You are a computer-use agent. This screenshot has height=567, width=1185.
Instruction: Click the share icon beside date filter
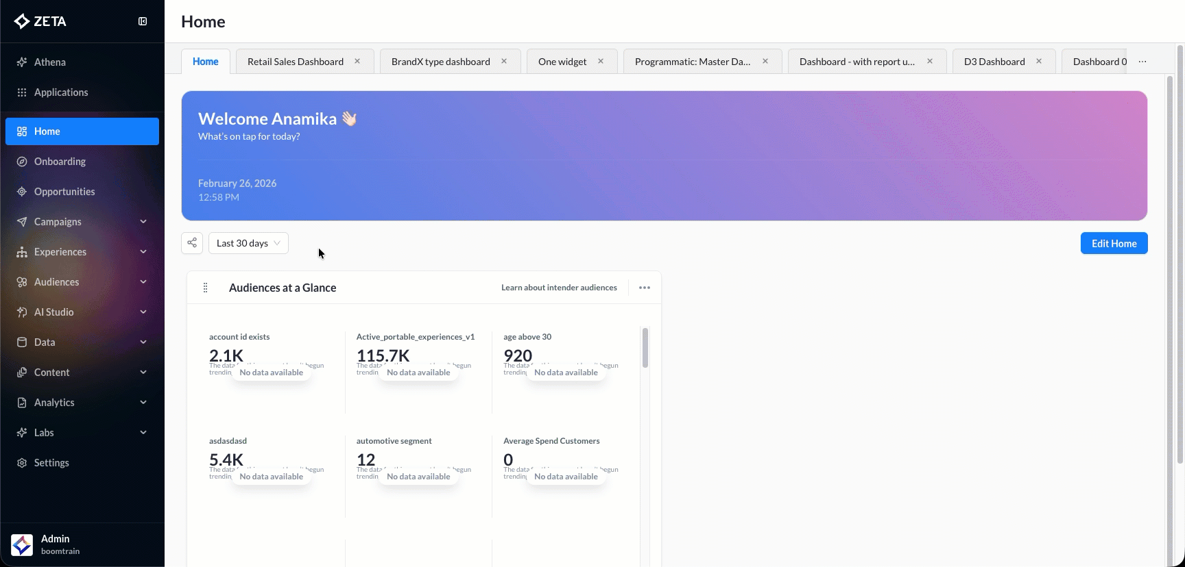point(192,243)
